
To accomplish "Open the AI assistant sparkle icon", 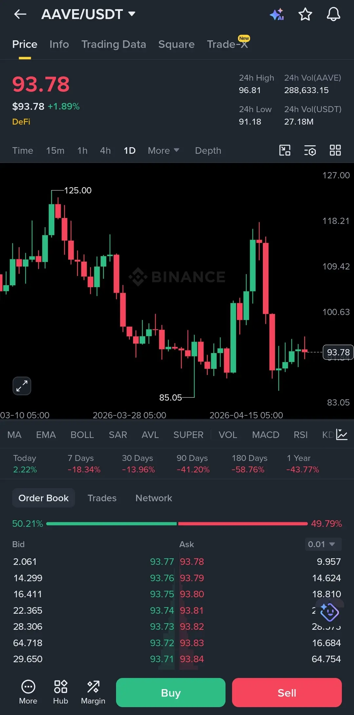I will click(277, 14).
